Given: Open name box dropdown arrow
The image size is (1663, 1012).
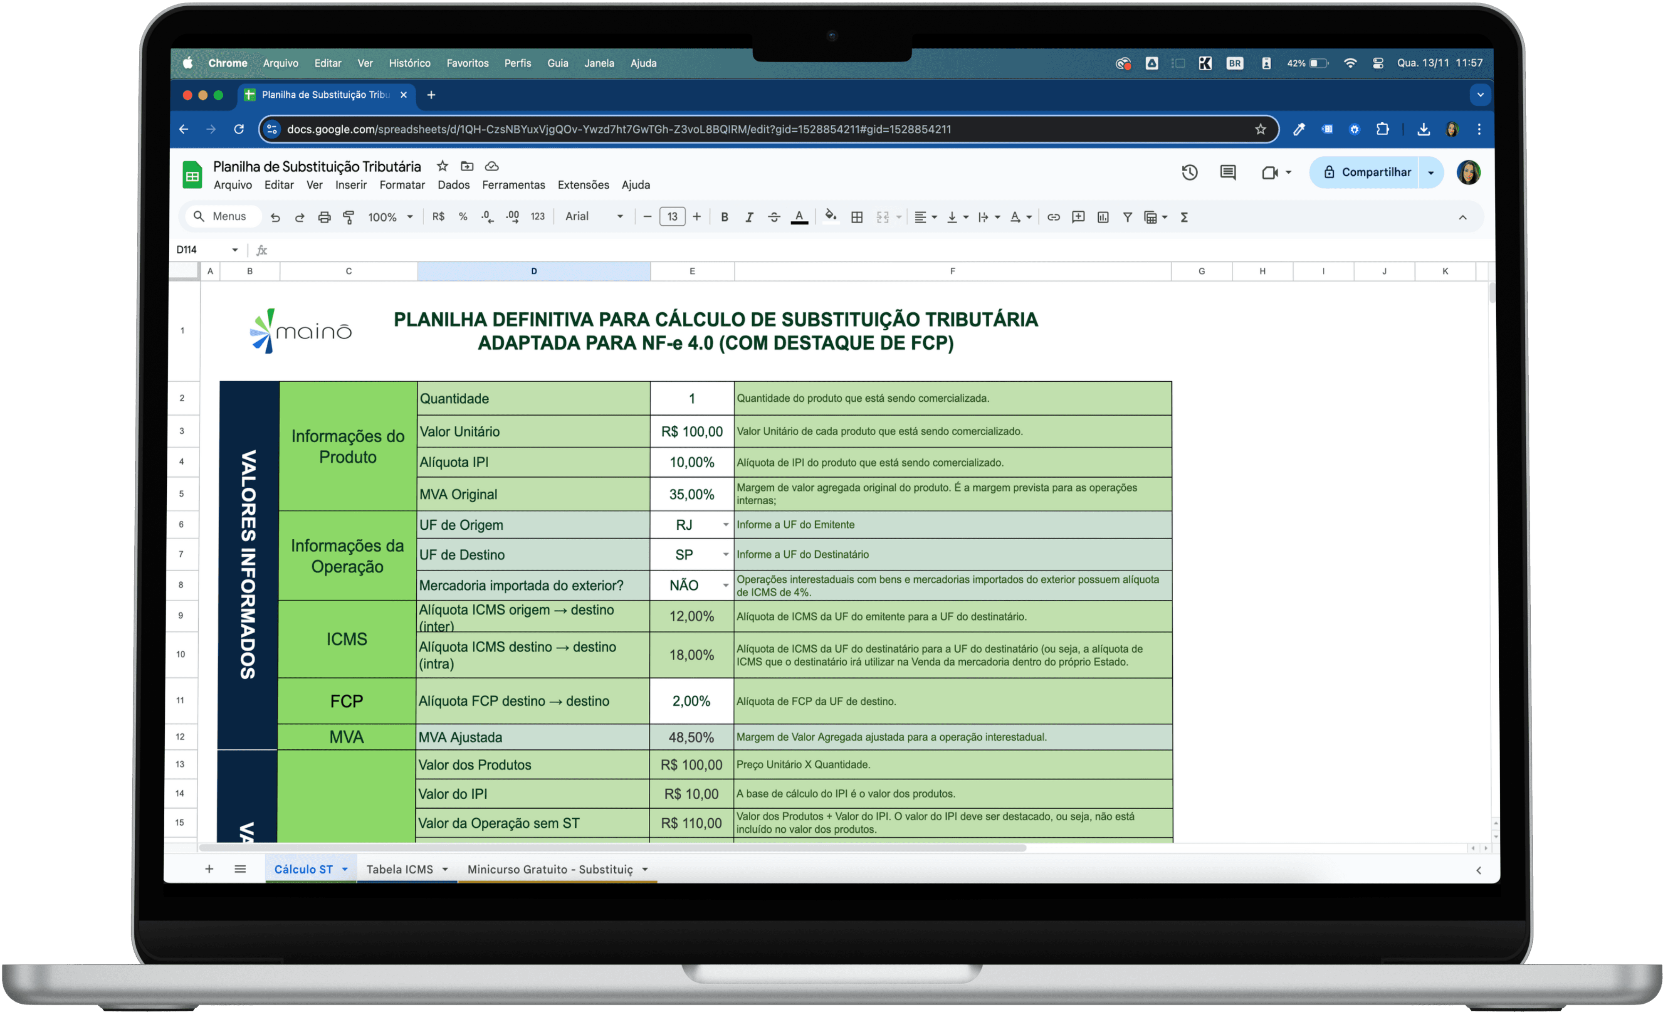Looking at the screenshot, I should 235,249.
